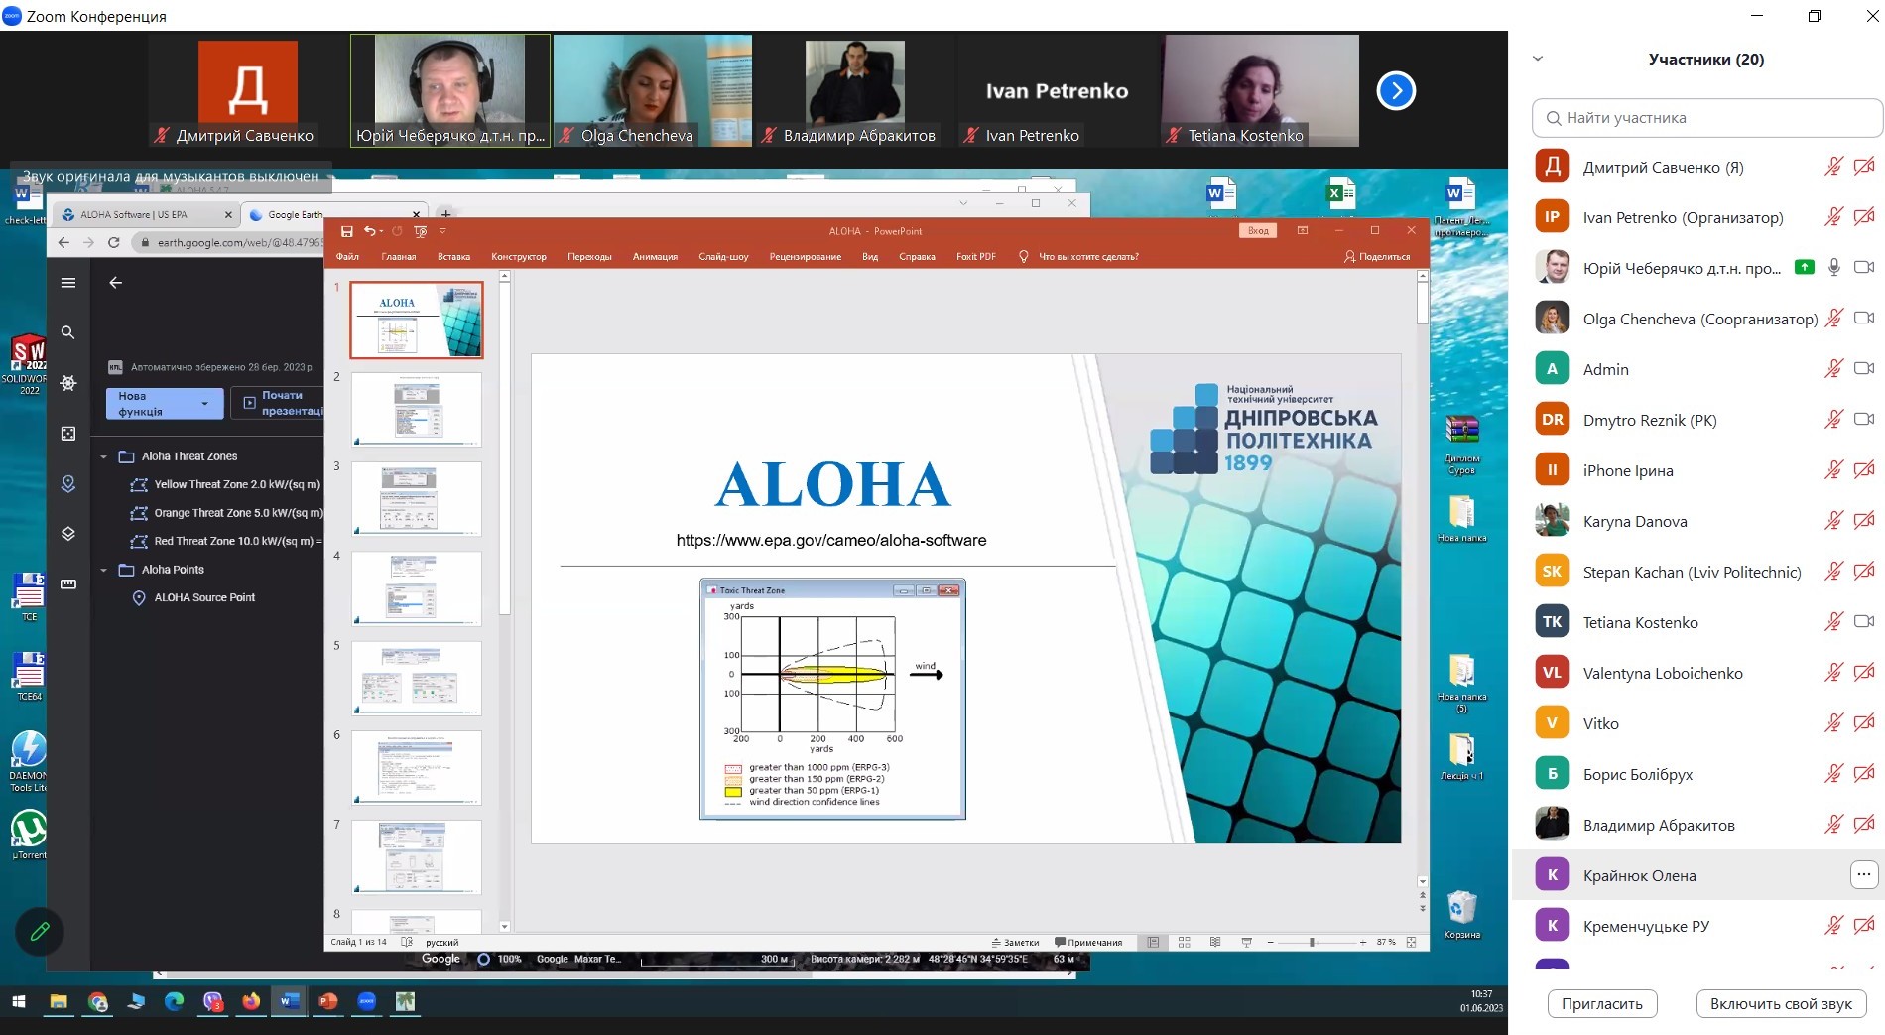The image size is (1885, 1035).
Task: Toggle Ivan Petrenko's muted microphone in list
Action: (x=1834, y=217)
